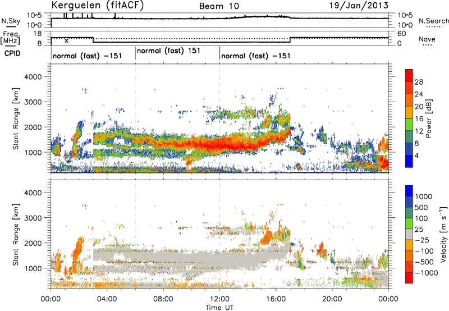449x311 pixels.
Task: Click the 'normal (fast) 151' CPID text
Action: click(168, 51)
